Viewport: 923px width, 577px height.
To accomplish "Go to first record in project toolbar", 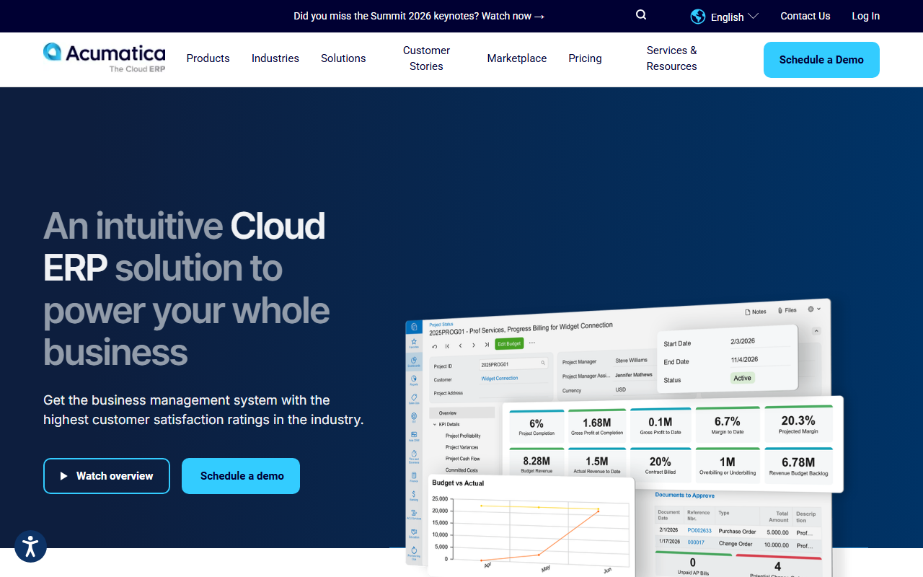I will coord(447,345).
